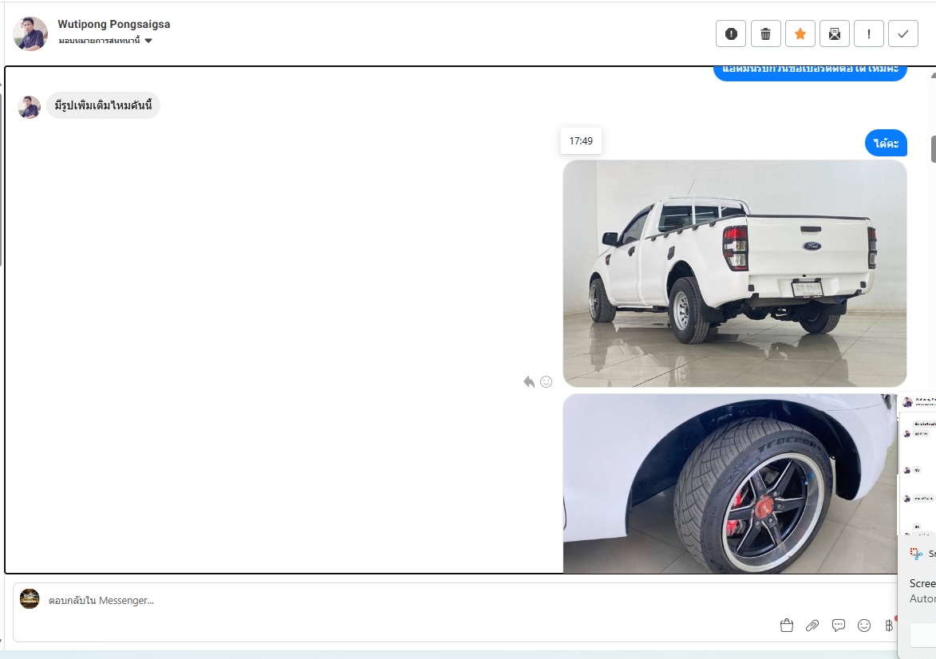The image size is (936, 659).
Task: Open shopping bag products icon
Action: [787, 625]
